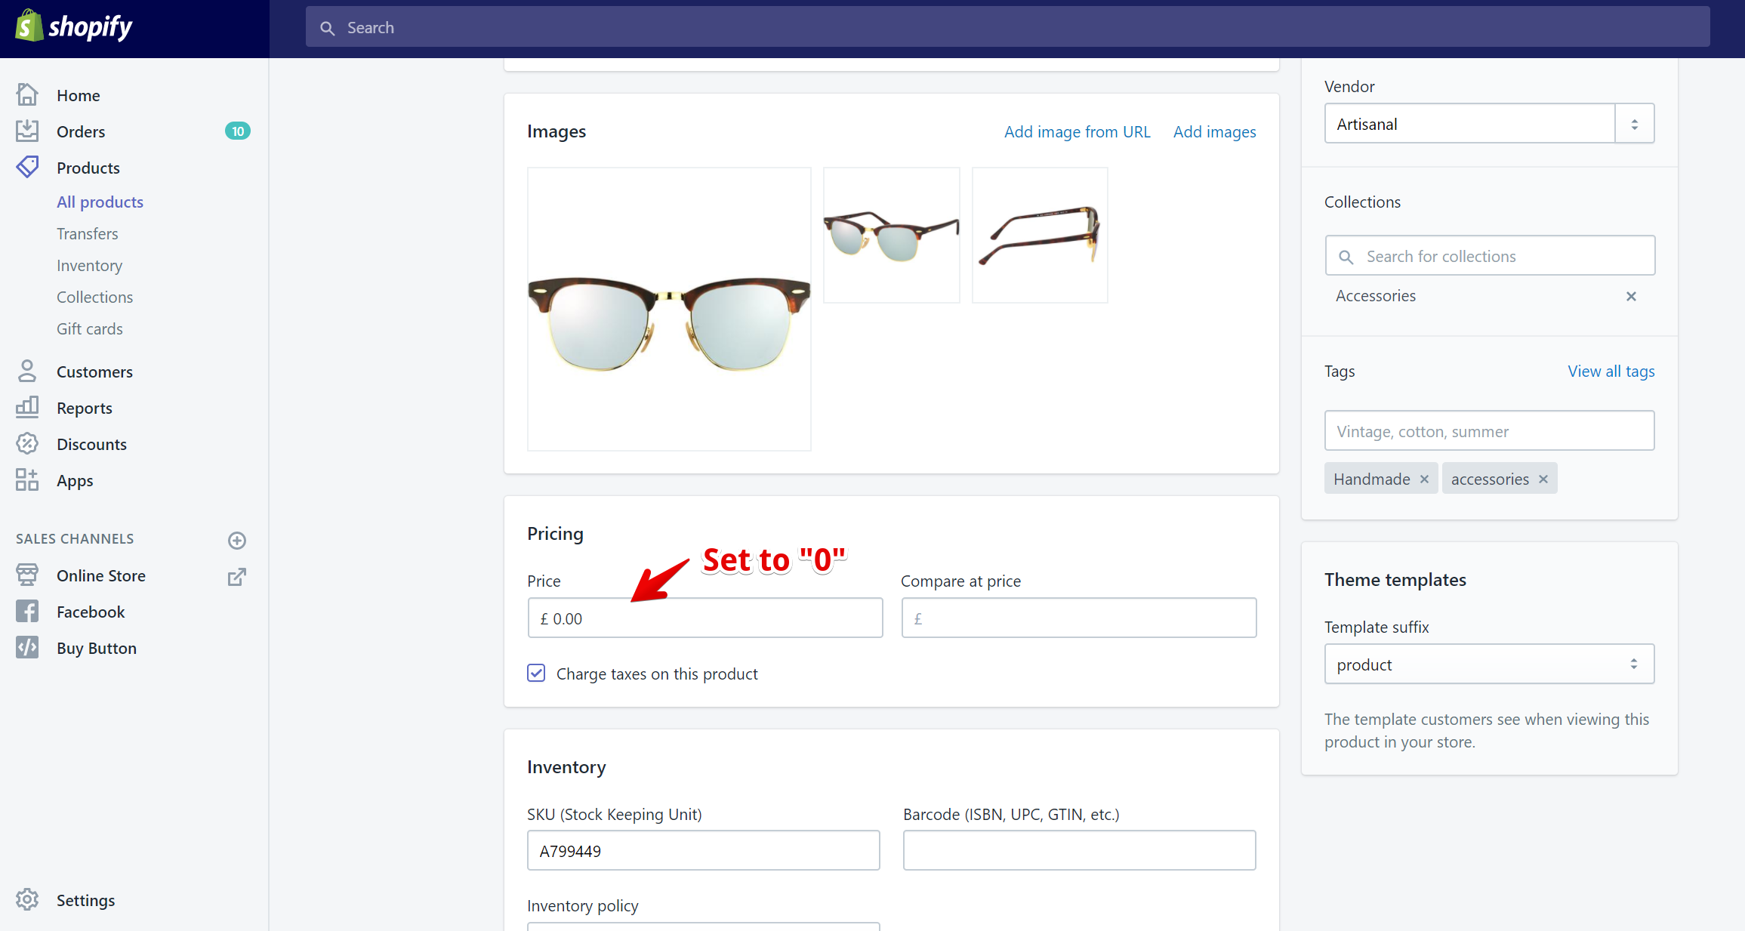1745x931 pixels.
Task: Click the tags input field
Action: 1489,430
